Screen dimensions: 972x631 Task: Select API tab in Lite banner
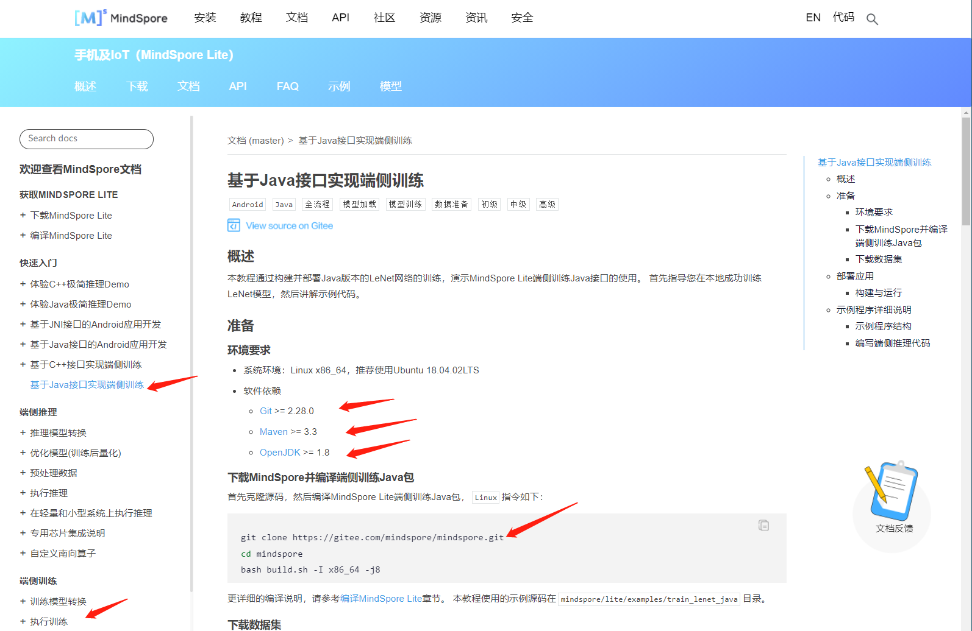point(238,86)
